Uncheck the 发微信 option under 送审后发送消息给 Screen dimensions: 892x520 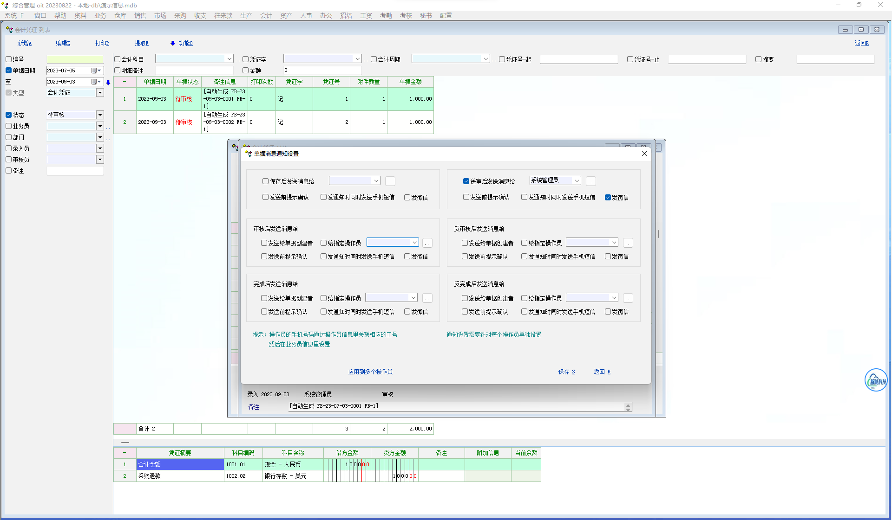click(x=608, y=198)
